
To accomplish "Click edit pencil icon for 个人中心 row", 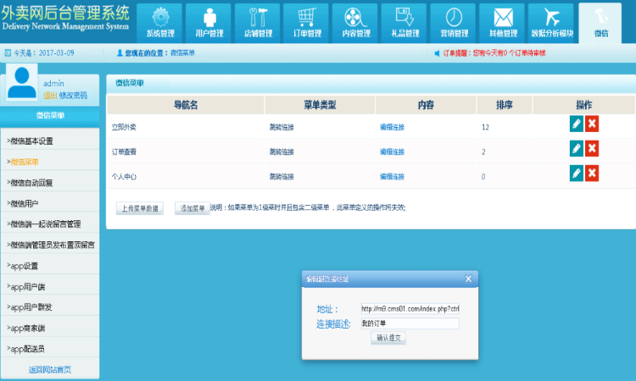I will pos(577,174).
